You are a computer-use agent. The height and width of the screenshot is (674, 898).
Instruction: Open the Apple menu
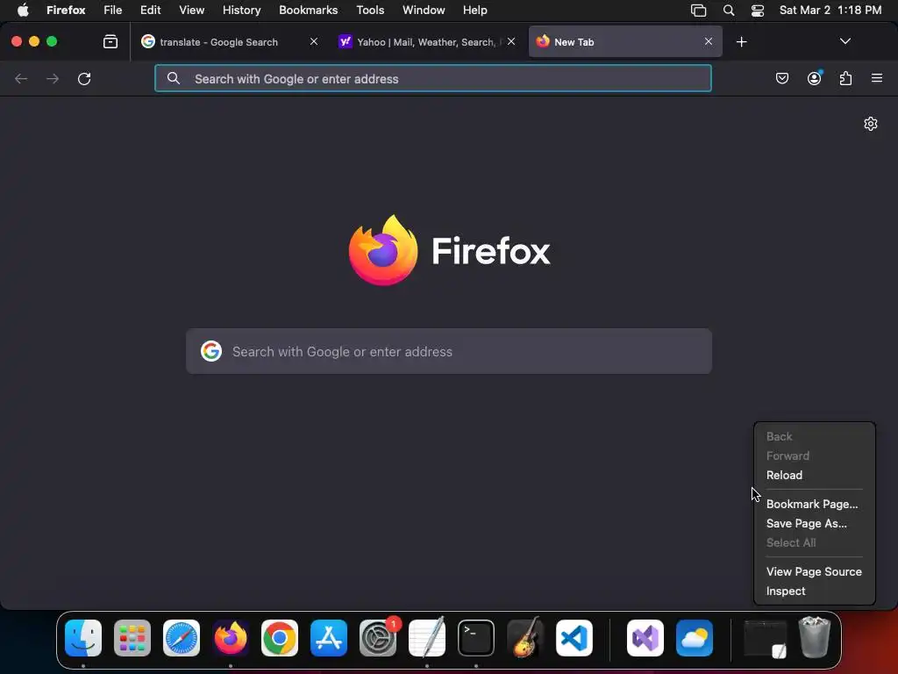click(x=23, y=10)
